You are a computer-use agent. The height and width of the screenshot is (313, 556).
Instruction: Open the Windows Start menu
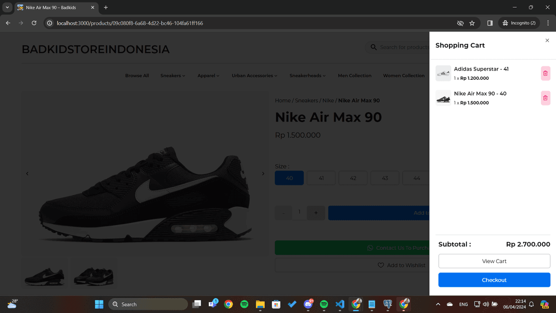tap(99, 304)
